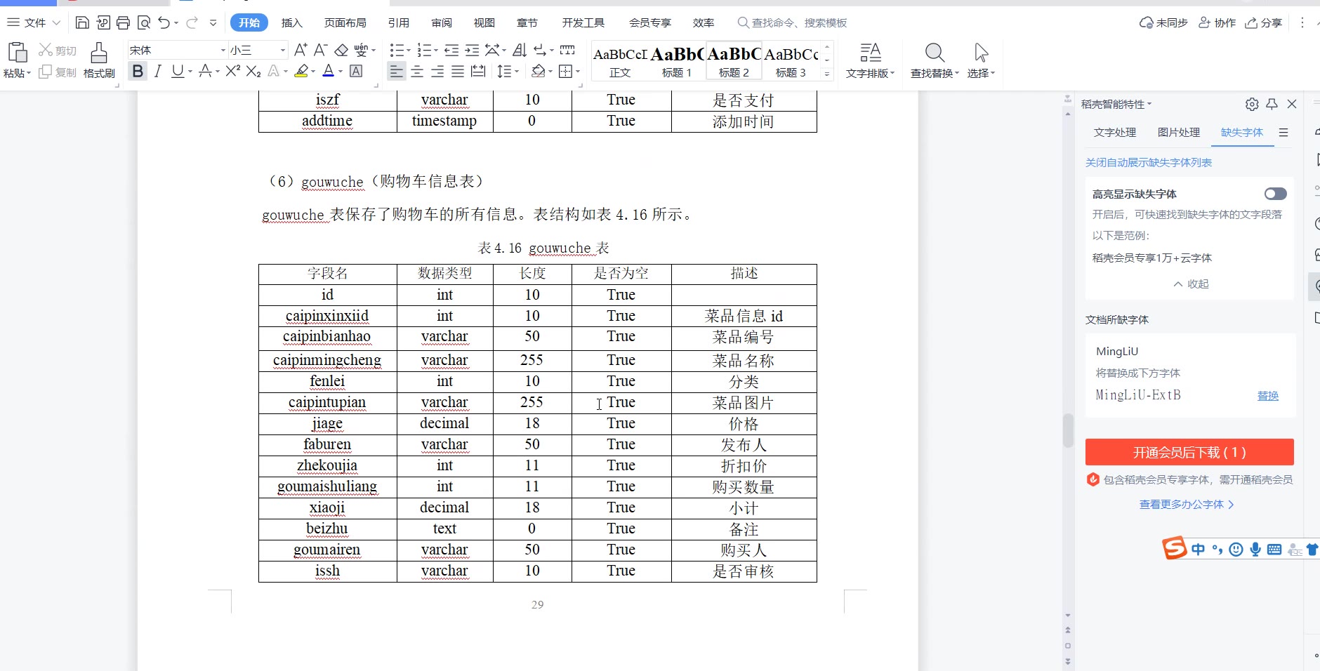Click the distributed alignment icon

click(478, 71)
